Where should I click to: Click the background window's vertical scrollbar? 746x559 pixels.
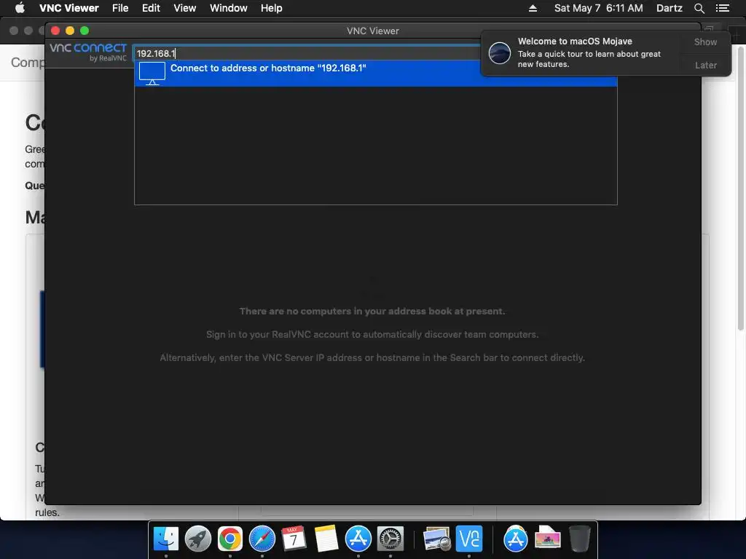coord(740,190)
